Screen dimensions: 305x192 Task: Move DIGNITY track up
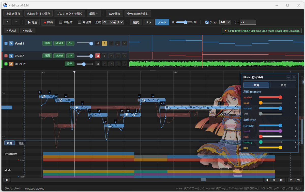(111, 64)
